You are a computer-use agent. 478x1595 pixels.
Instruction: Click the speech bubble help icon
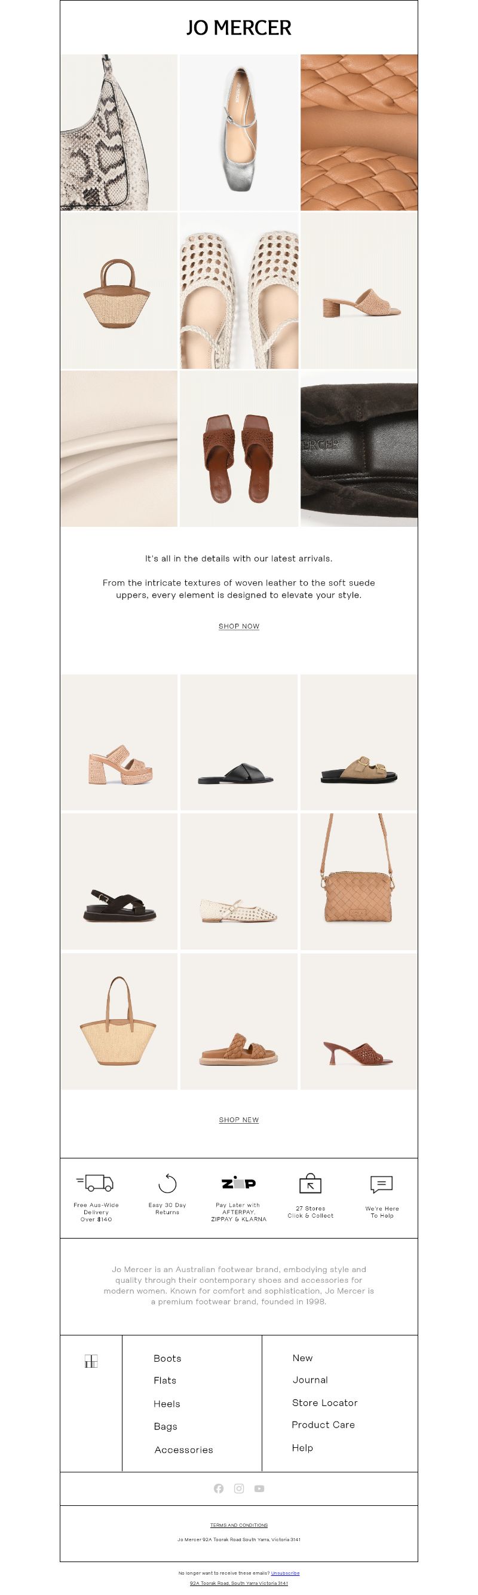click(x=382, y=1184)
